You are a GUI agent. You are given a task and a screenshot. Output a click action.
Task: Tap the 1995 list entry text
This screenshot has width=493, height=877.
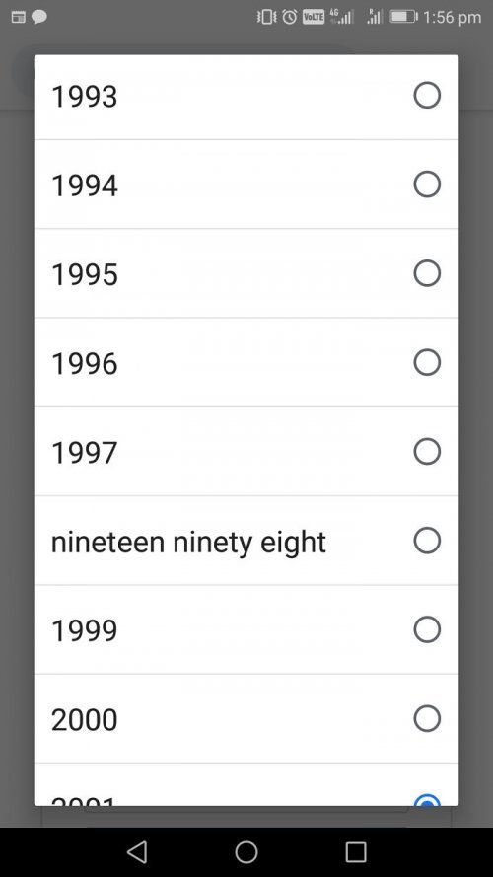[85, 274]
